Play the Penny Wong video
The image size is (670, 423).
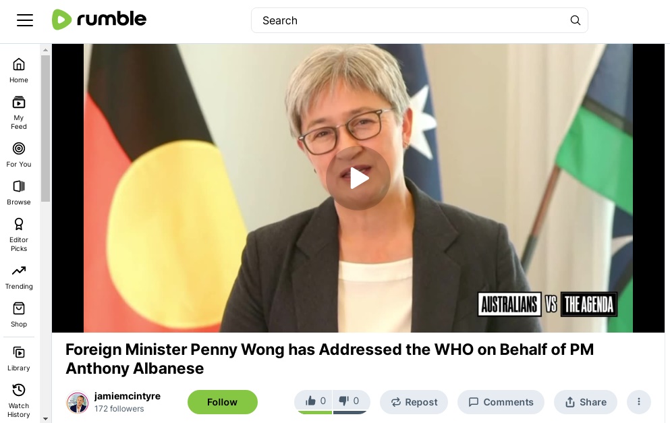click(x=358, y=178)
